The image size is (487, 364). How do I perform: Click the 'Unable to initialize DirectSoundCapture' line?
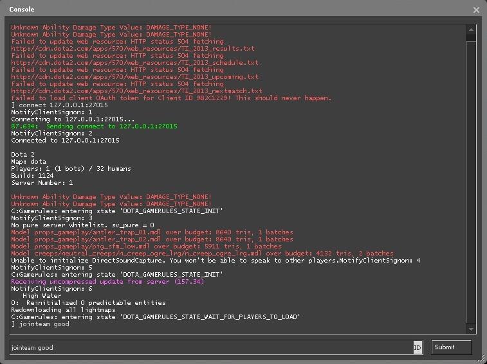pyautogui.click(x=216, y=261)
